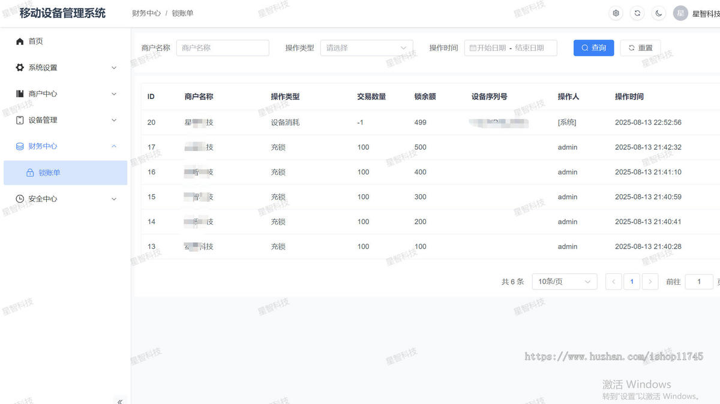Viewport: 720px width, 404px height.
Task: Click the gear icon beside 系统设置
Action: pos(20,68)
